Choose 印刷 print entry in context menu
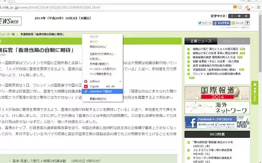The height and width of the screenshot is (163, 262). pyautogui.click(x=95, y=59)
